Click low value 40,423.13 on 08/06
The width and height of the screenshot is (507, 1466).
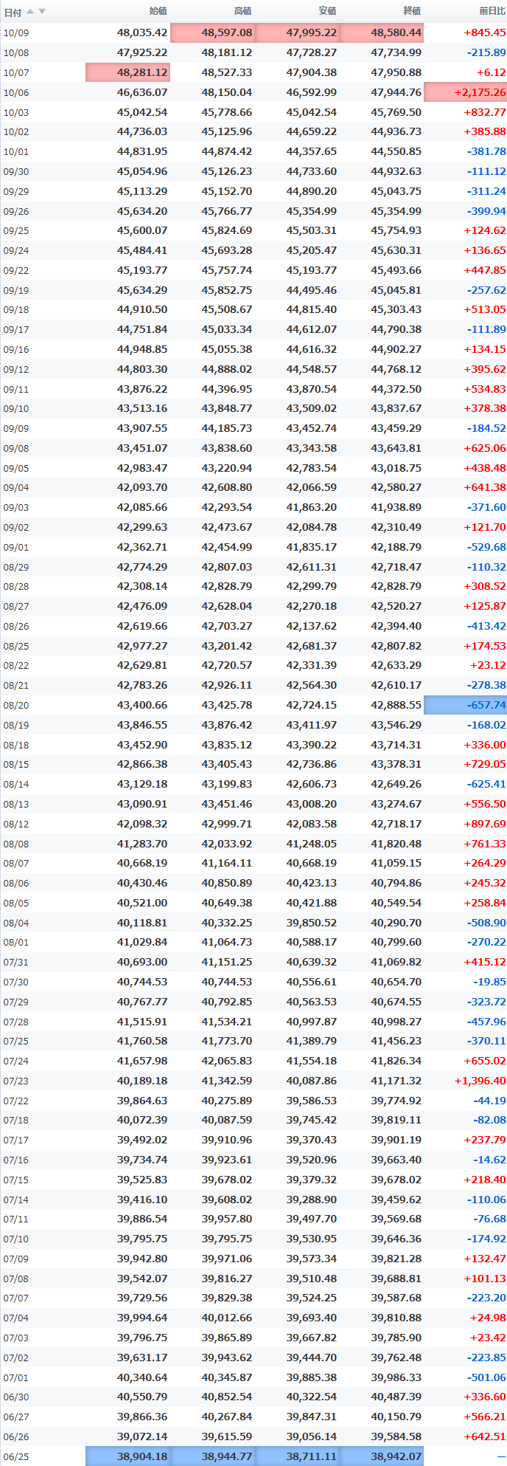(312, 883)
